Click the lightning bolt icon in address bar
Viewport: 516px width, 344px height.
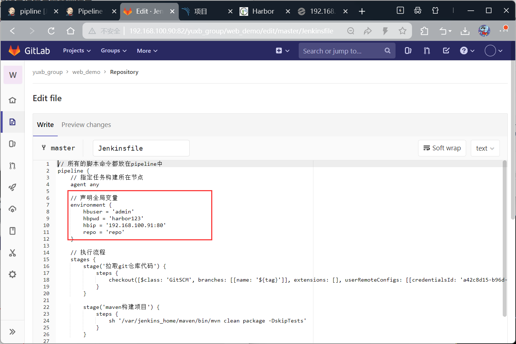tap(385, 31)
